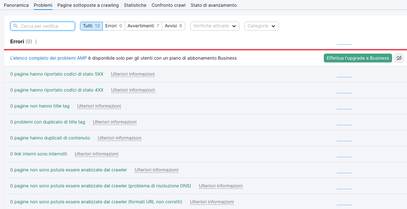The image size is (407, 209).
Task: Click Effettua l'upgrade a Business button
Action: point(358,58)
